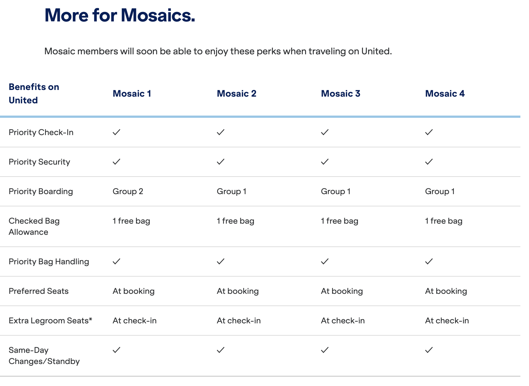The height and width of the screenshot is (386, 529).
Task: Click the Priority Security checkmark under Mosaic 3
Action: click(x=325, y=162)
